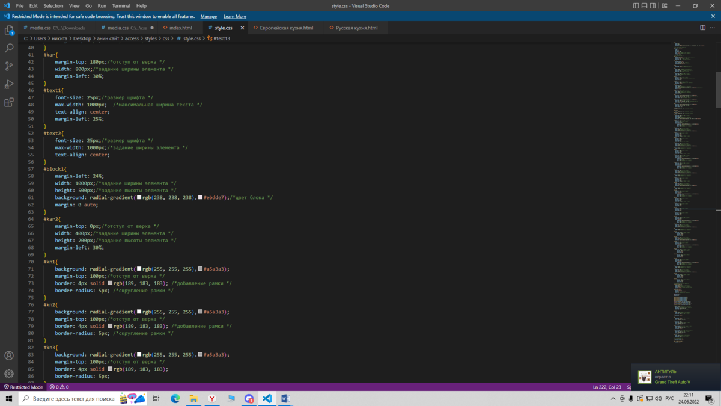The height and width of the screenshot is (406, 721).
Task: Show hidden icons in the system tray
Action: pyautogui.click(x=613, y=398)
